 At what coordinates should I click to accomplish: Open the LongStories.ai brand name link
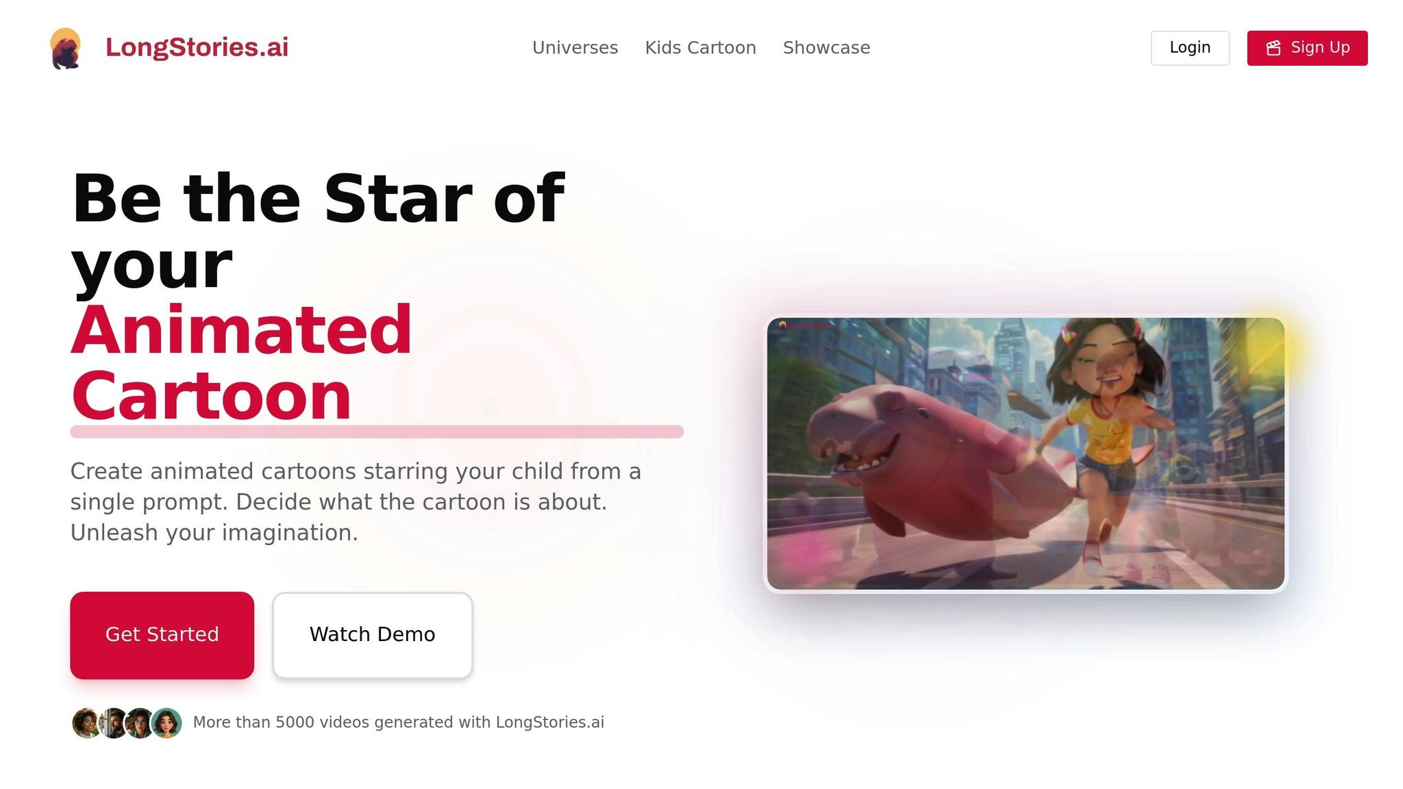coord(197,47)
